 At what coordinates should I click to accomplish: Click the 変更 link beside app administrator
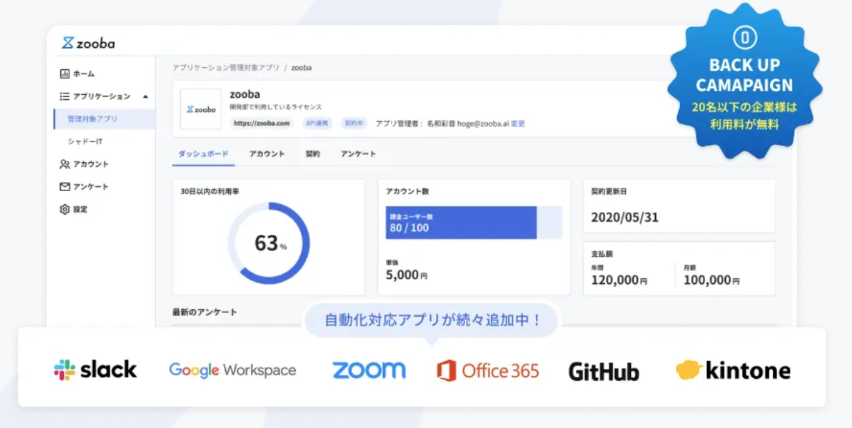click(x=518, y=123)
